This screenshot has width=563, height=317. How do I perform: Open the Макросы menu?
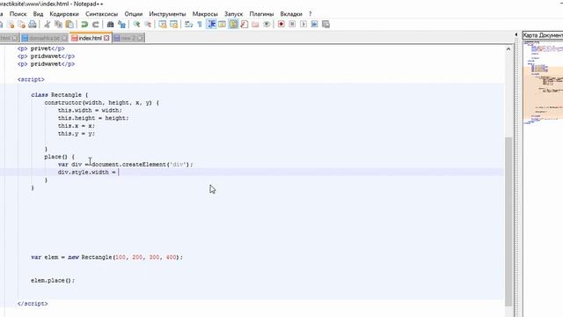pyautogui.click(x=205, y=14)
